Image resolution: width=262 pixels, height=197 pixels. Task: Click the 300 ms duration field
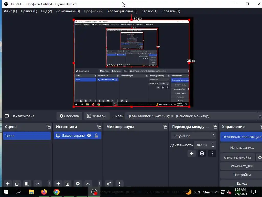pyautogui.click(x=202, y=145)
